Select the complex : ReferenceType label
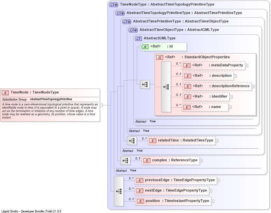This screenshot has width=271, height=213. coord(175,160)
